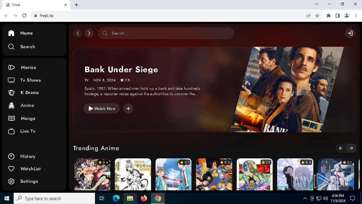This screenshot has width=362, height=204.
Task: Open Chrome profile avatar
Action: tap(347, 16)
